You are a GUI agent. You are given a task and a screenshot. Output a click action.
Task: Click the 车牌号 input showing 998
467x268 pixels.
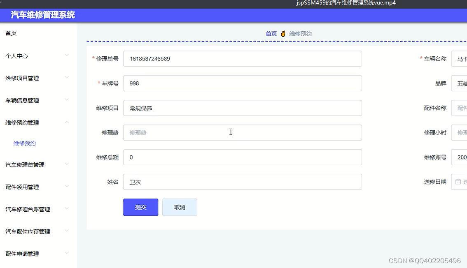pyautogui.click(x=242, y=83)
